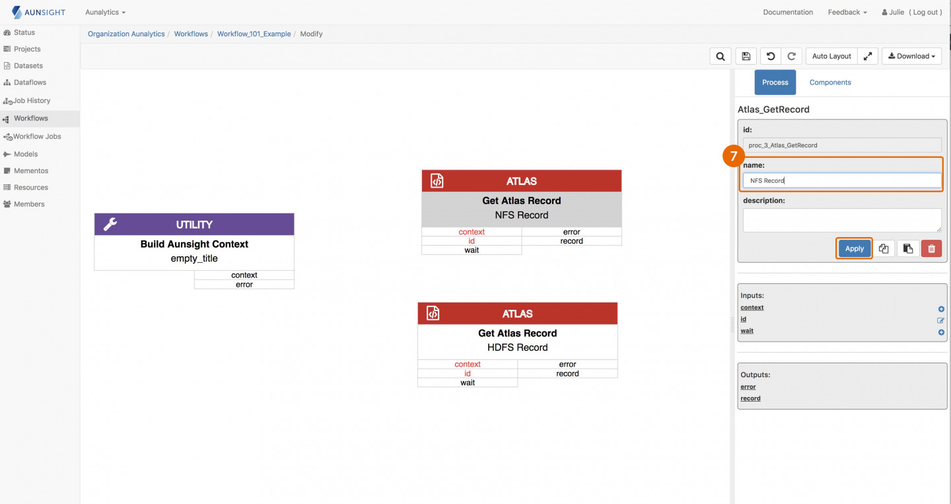Undo the last workflow change
Screen dimensions: 951x504
tap(771, 56)
